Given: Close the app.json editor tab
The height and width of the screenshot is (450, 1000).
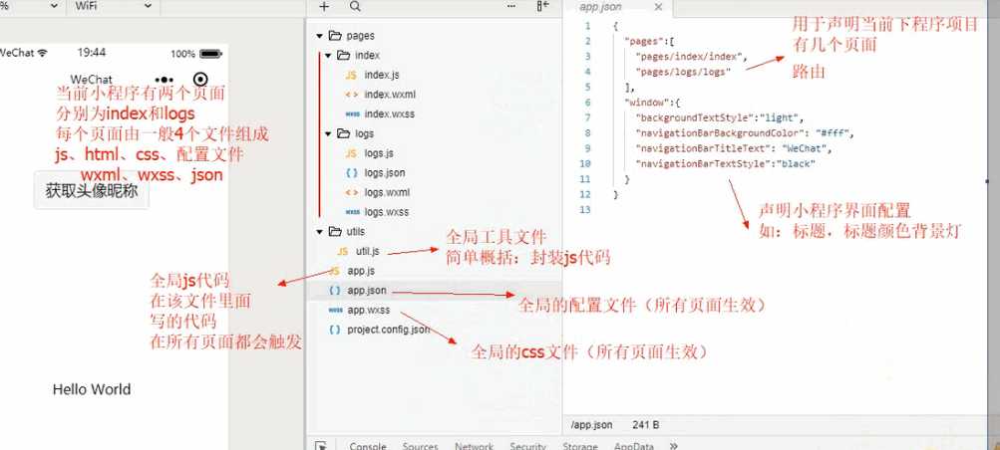Looking at the screenshot, I should click(x=659, y=7).
